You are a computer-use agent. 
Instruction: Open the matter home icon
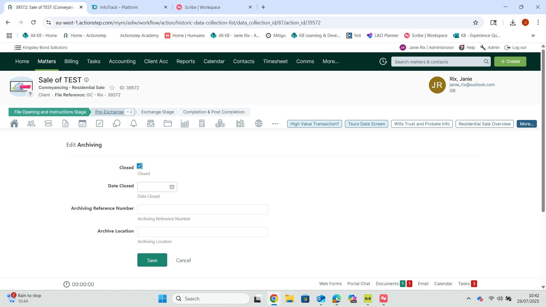pos(14,124)
